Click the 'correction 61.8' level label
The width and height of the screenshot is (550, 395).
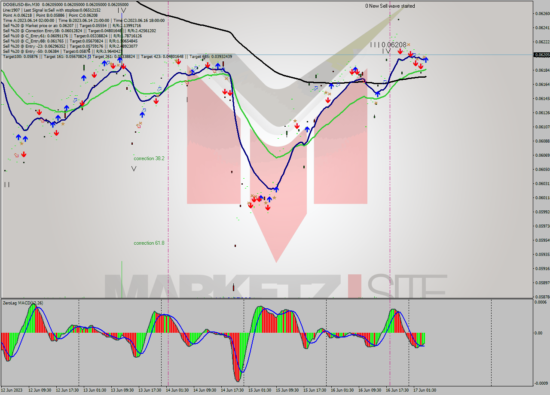(x=149, y=243)
